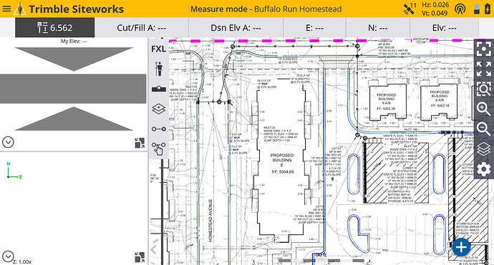Open the FXL feature library
Screen dimensions: 494x265
159,49
